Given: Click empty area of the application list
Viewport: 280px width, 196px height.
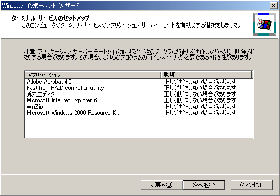Looking at the screenshot, I should tap(139, 127).
